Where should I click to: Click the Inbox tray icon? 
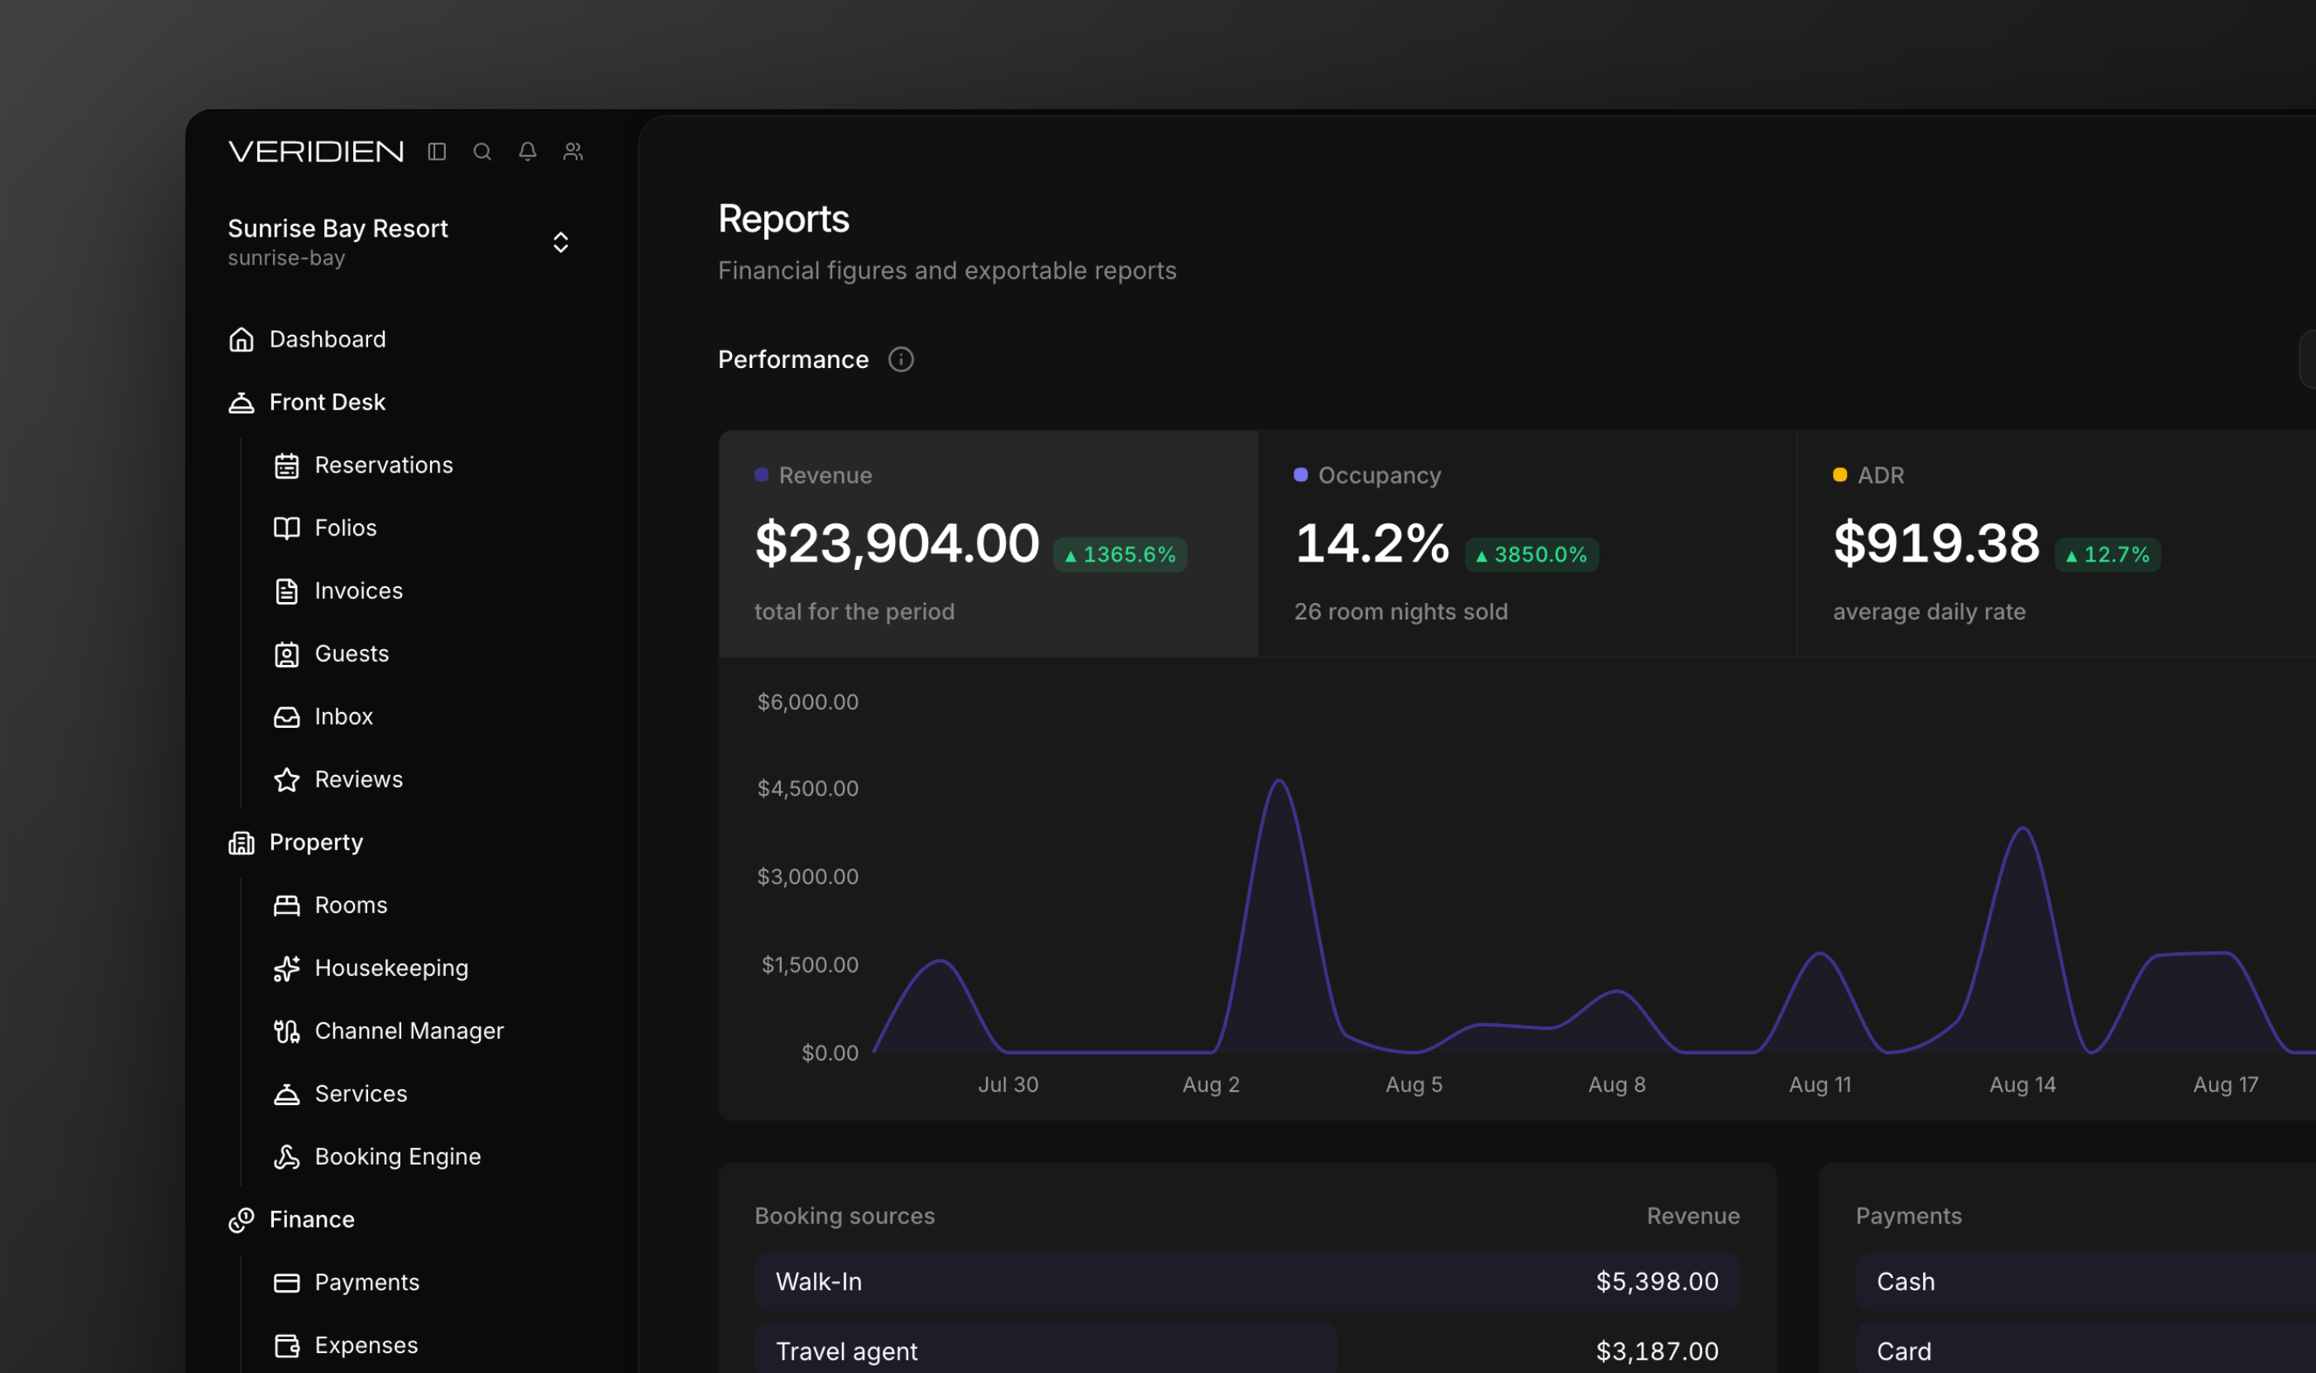coord(287,717)
